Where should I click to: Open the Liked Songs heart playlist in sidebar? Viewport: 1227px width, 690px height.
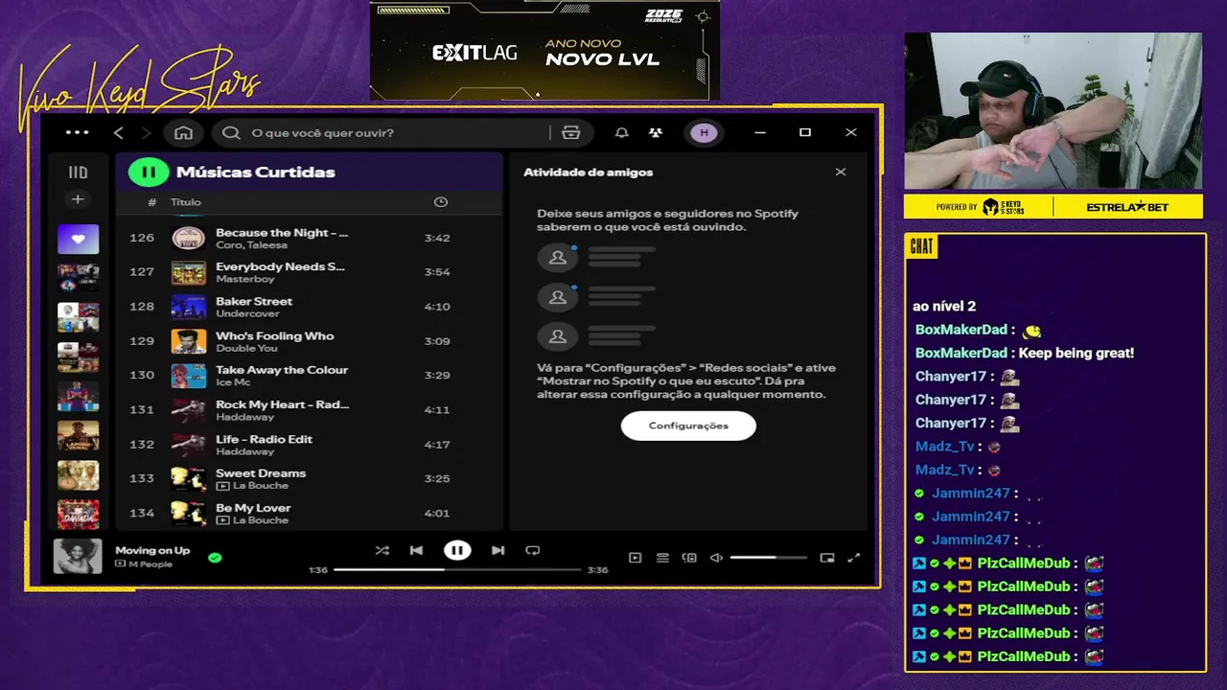(78, 239)
